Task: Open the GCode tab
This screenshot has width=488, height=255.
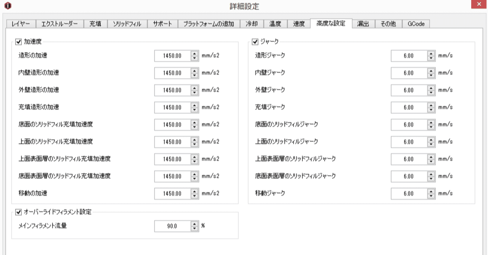Action: pos(416,24)
